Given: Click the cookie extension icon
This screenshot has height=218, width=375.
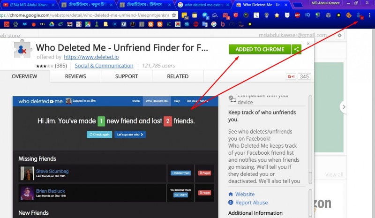Looking at the screenshot, I should coord(349,15).
